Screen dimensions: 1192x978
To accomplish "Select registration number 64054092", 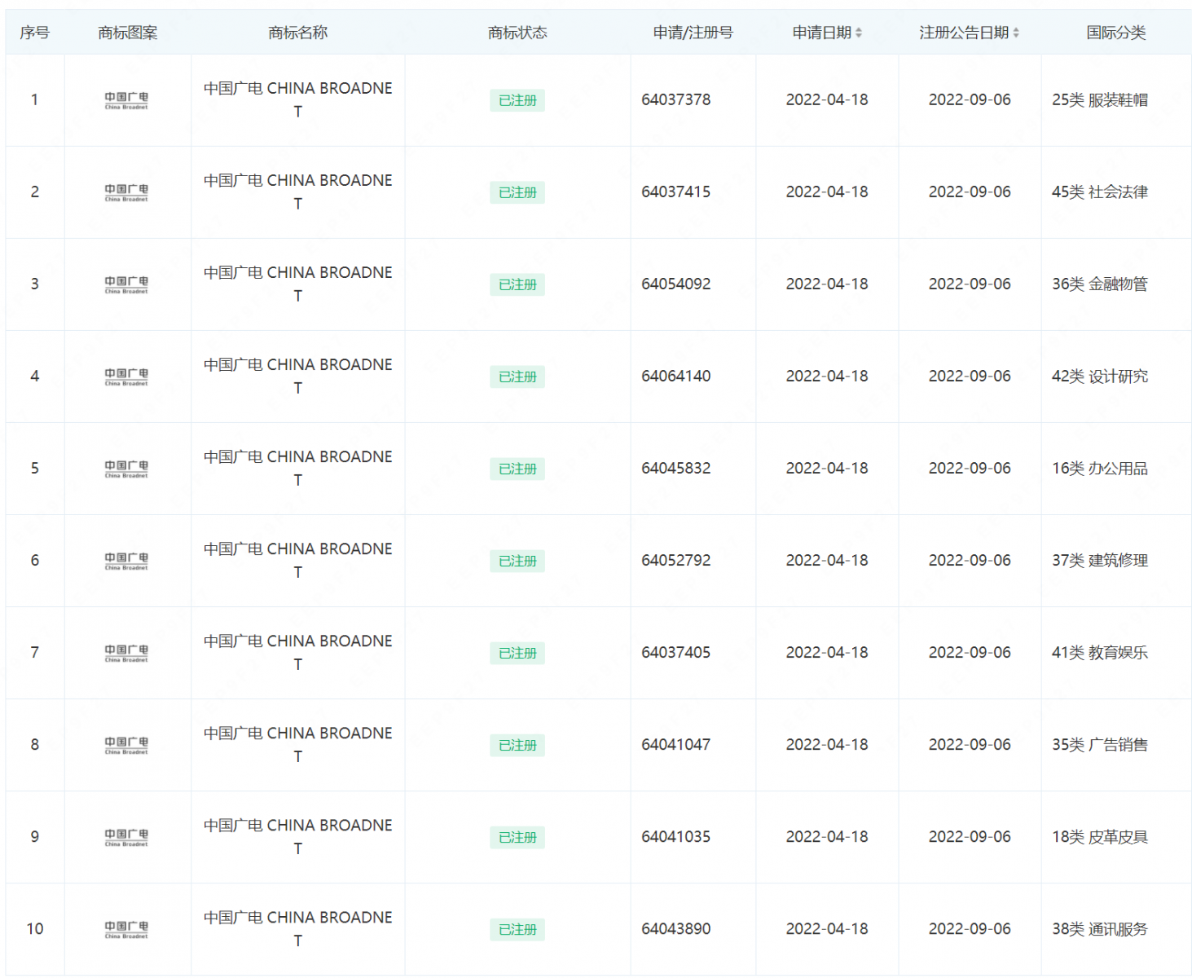I will click(x=675, y=284).
